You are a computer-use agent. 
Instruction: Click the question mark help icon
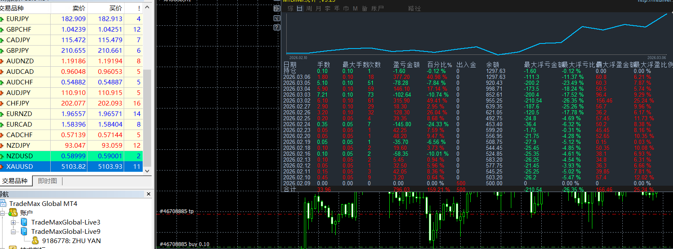[x=277, y=27]
